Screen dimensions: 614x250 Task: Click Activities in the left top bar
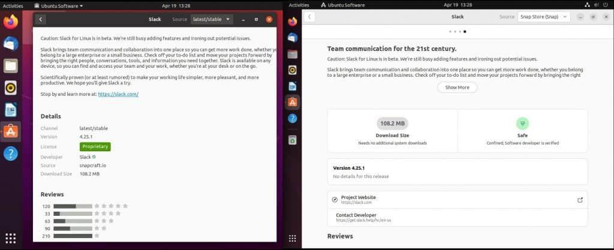pyautogui.click(x=13, y=5)
